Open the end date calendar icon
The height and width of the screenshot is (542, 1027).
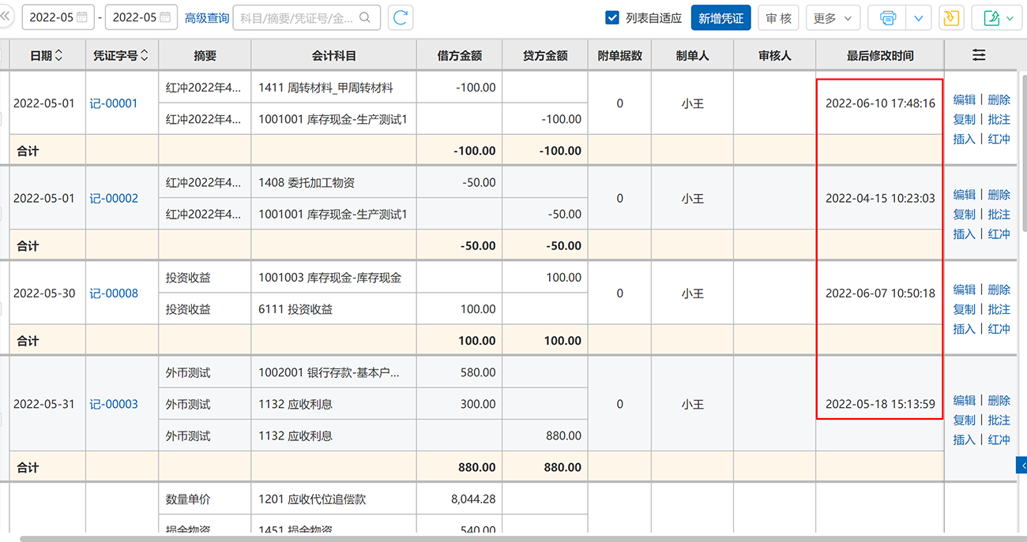tap(165, 17)
